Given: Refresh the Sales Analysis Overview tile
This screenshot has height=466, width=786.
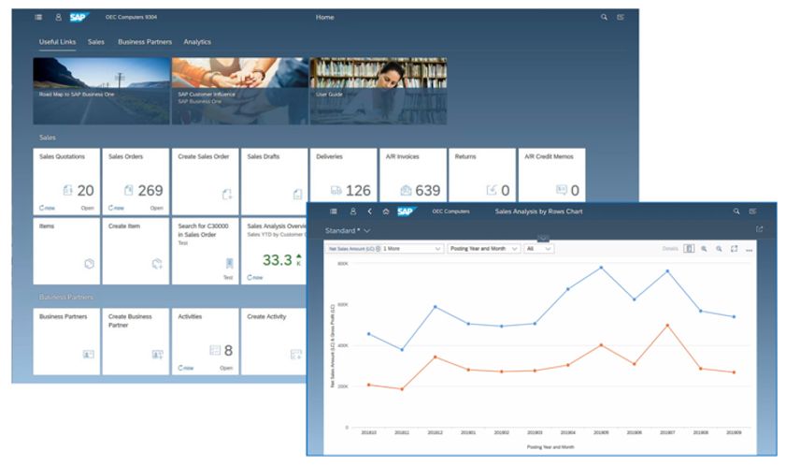Looking at the screenshot, I should [x=254, y=277].
